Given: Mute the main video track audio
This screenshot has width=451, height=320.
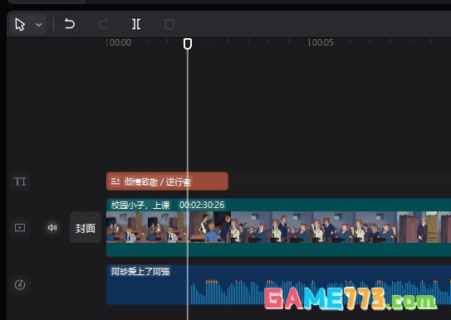Looking at the screenshot, I should click(x=52, y=228).
